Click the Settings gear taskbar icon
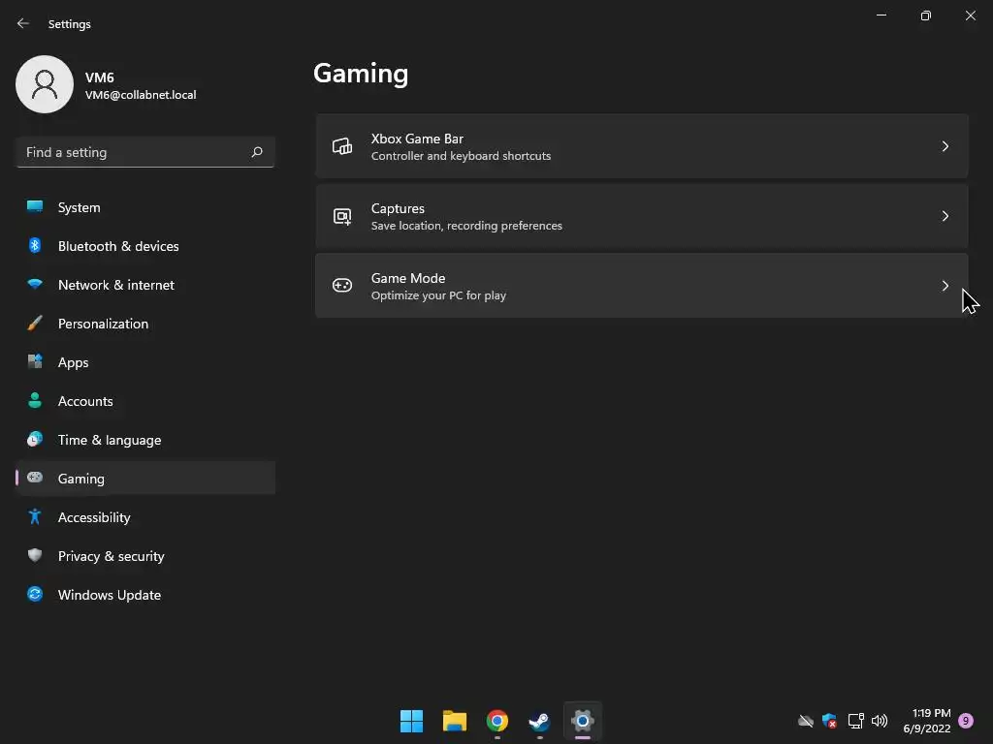The width and height of the screenshot is (993, 744). [583, 721]
